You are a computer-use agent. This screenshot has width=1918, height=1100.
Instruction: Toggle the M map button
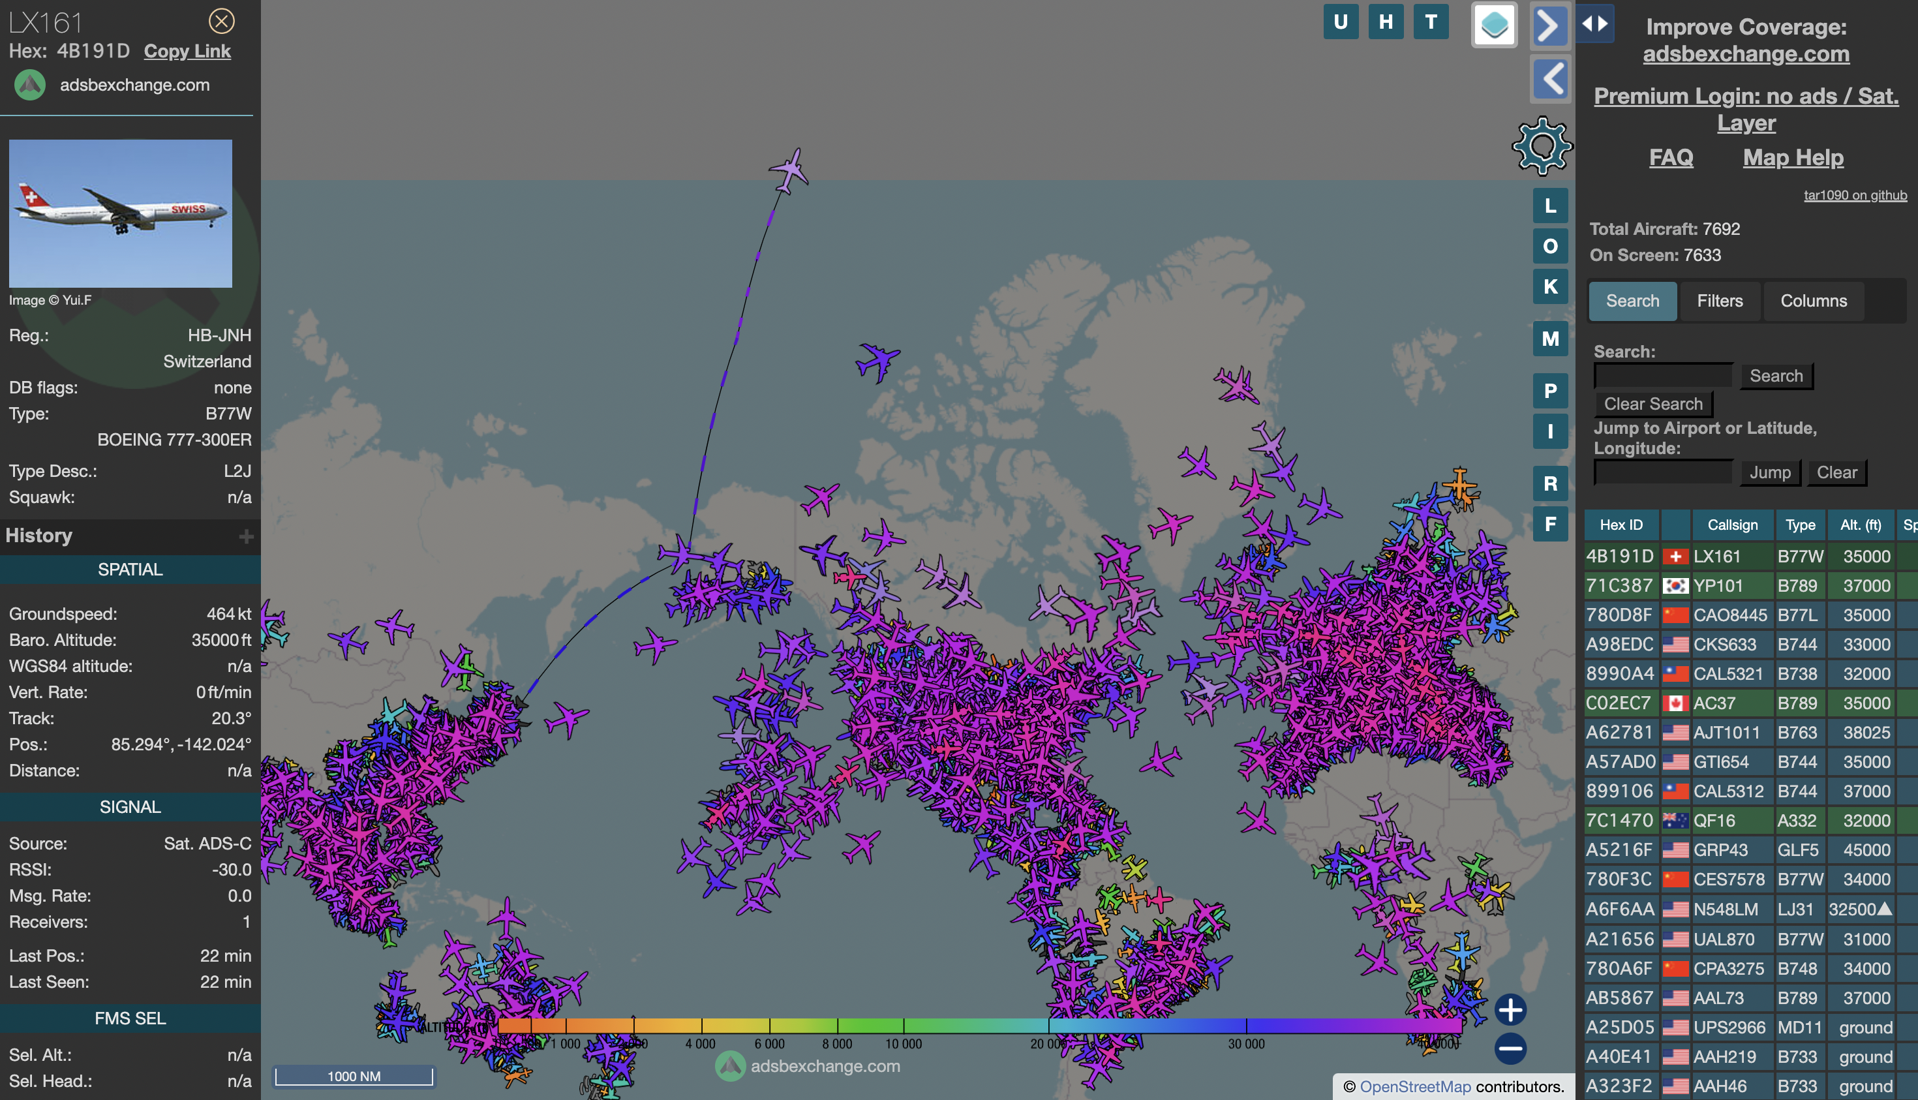(1550, 339)
